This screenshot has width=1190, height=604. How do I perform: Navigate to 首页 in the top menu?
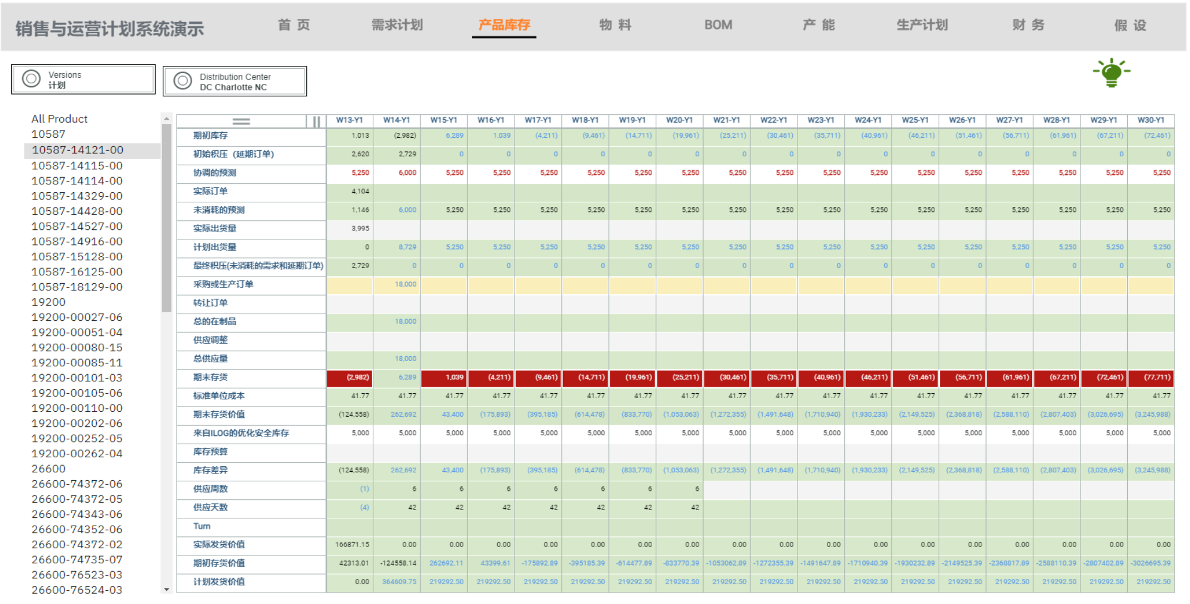coord(294,25)
